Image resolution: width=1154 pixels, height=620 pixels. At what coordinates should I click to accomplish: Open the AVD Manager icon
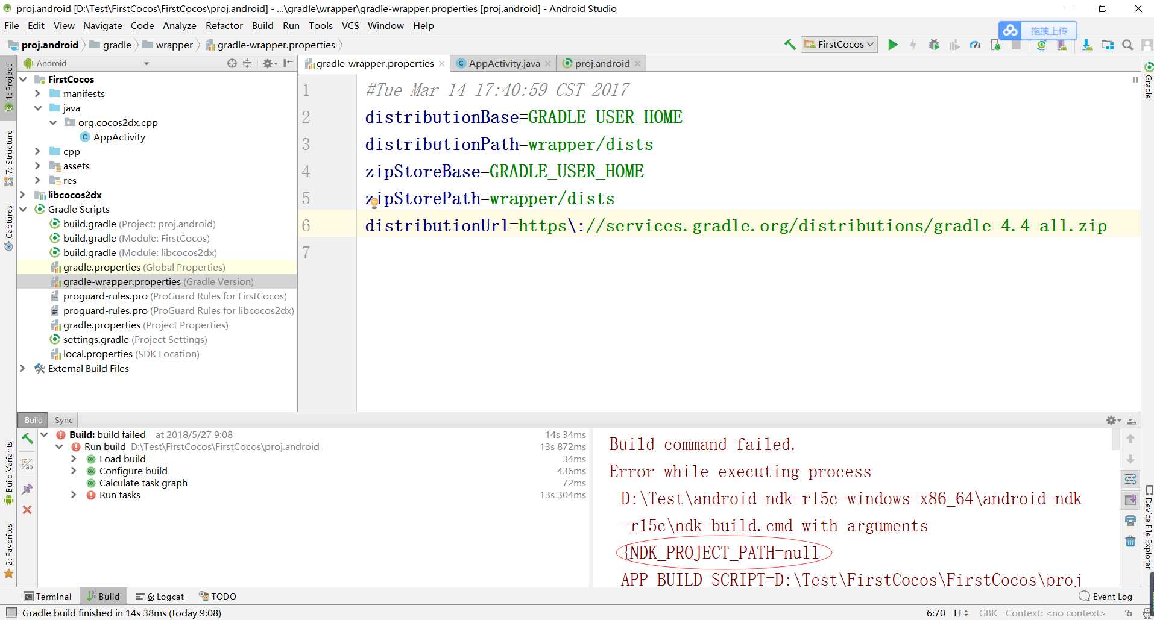tap(1062, 45)
